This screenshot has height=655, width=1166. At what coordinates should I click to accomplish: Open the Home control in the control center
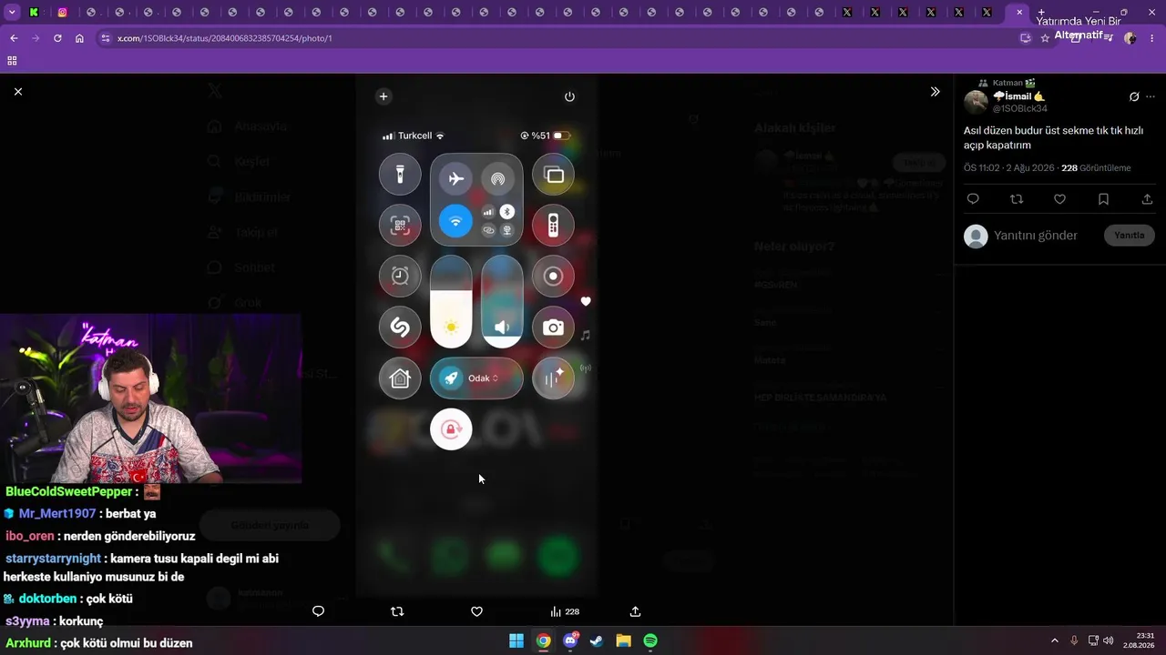pyautogui.click(x=400, y=378)
